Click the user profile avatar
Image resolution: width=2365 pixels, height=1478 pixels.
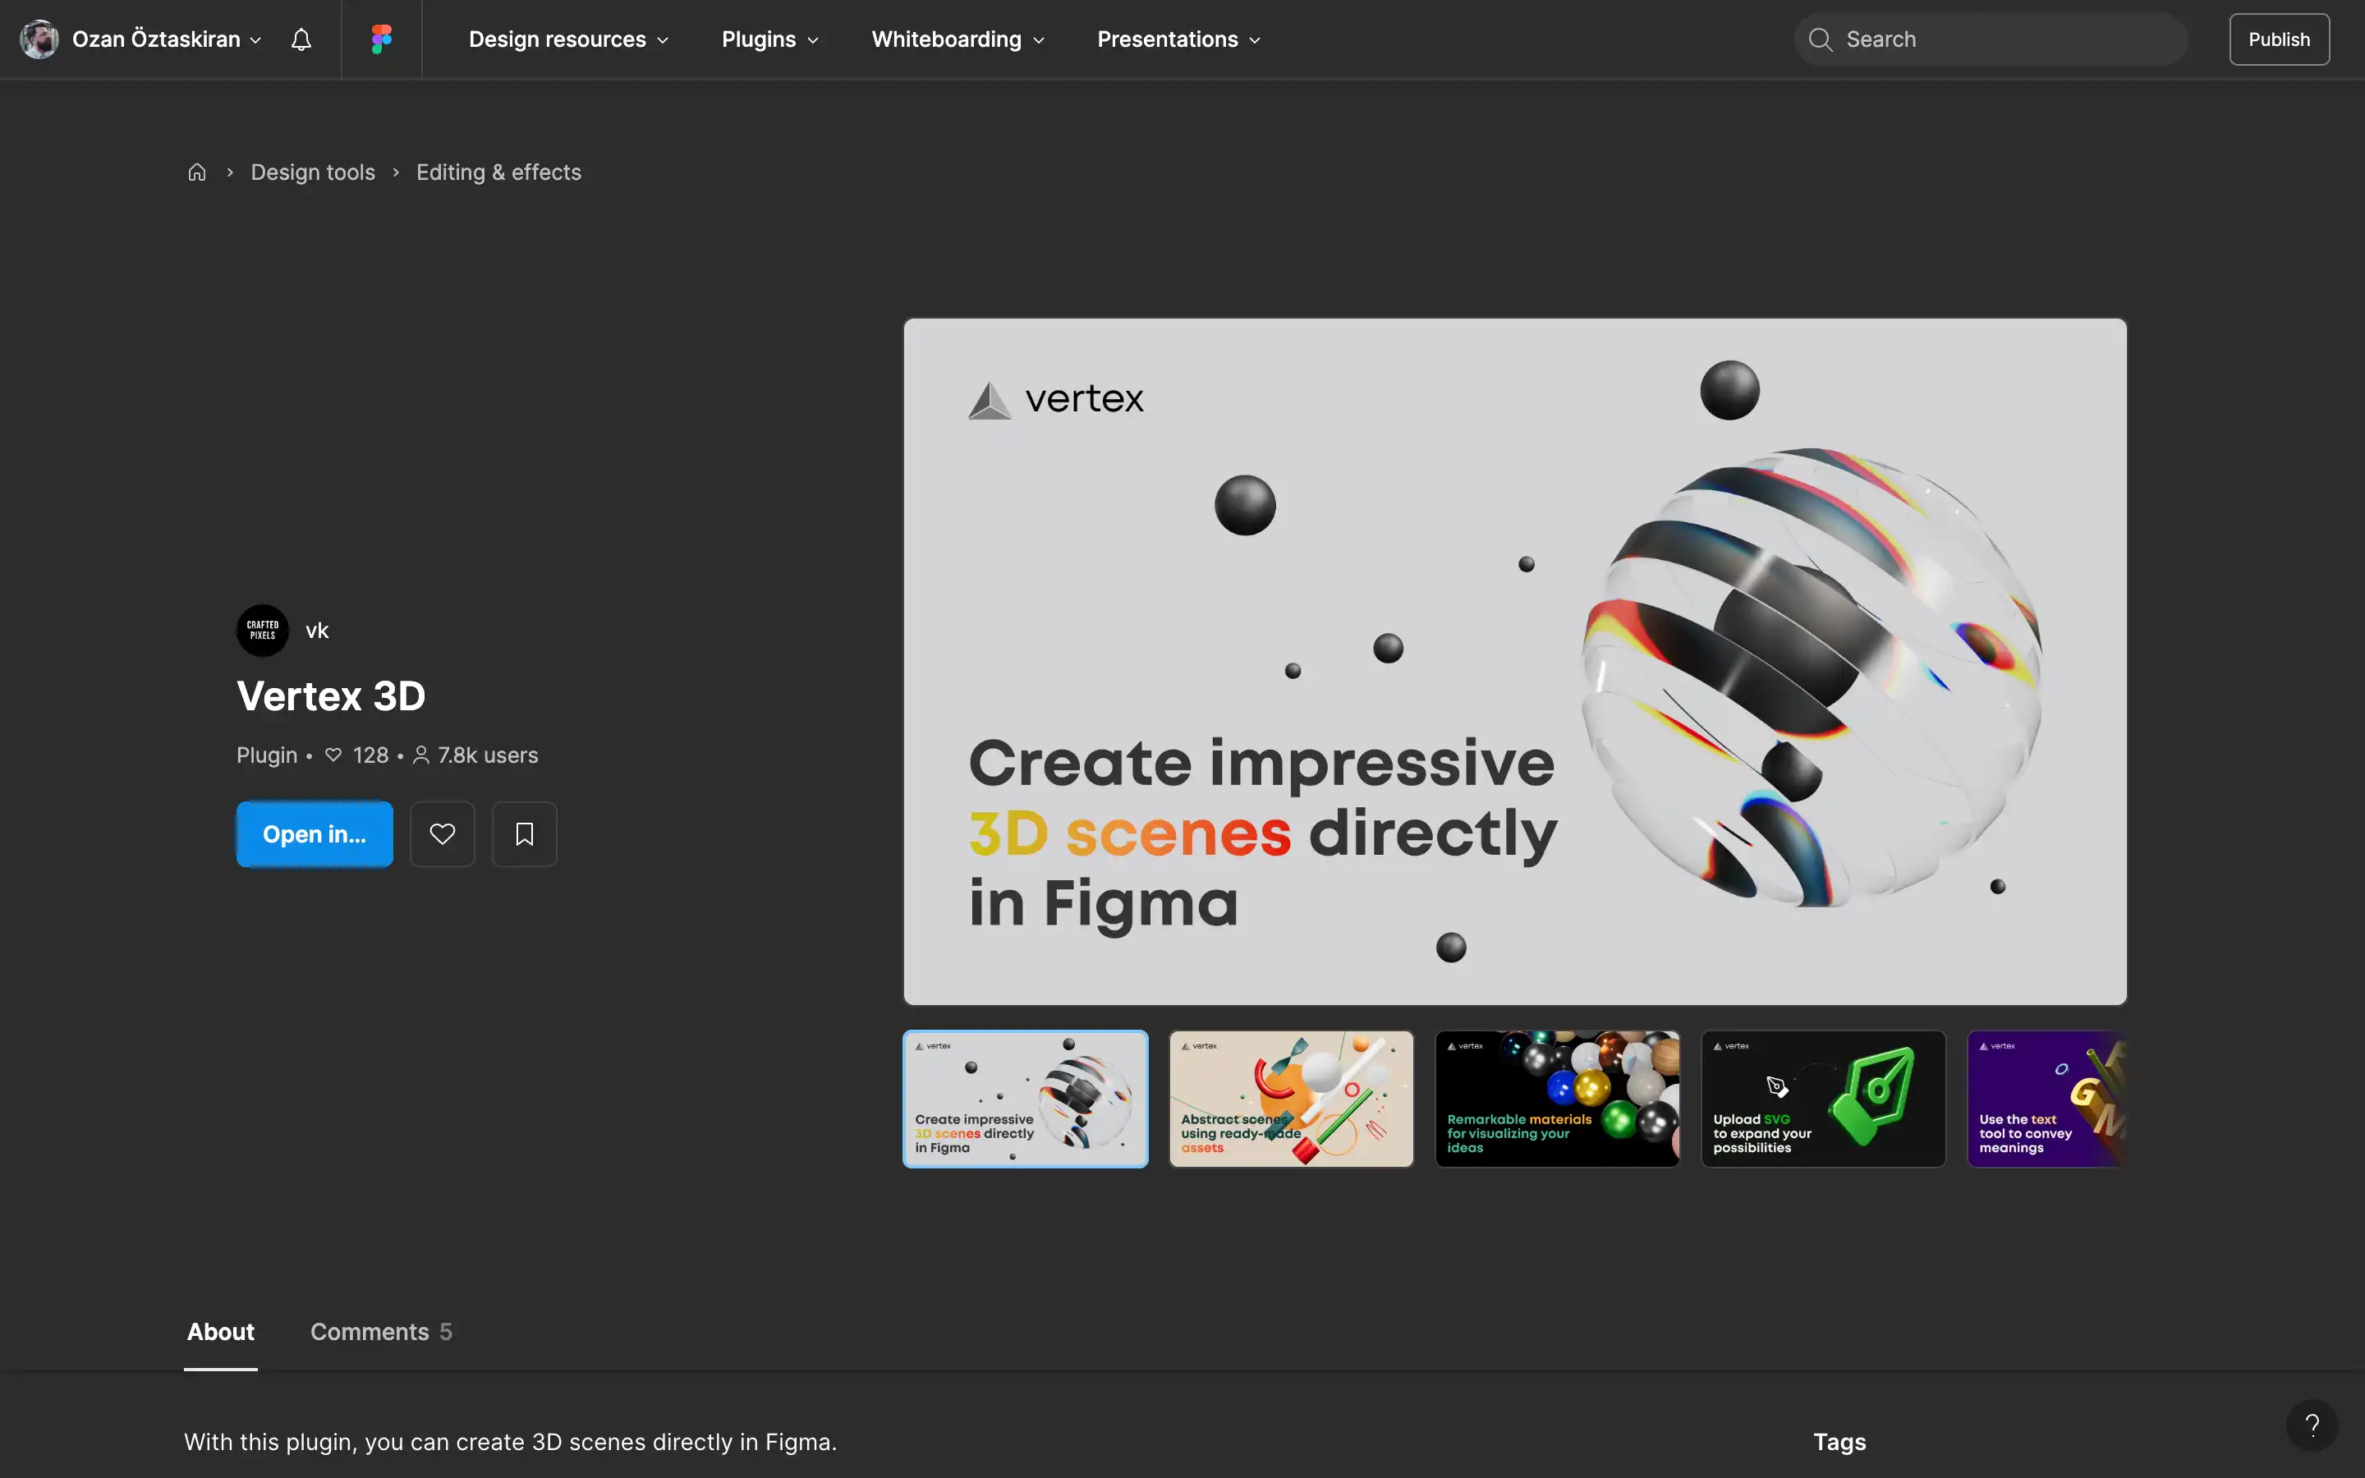click(x=39, y=39)
